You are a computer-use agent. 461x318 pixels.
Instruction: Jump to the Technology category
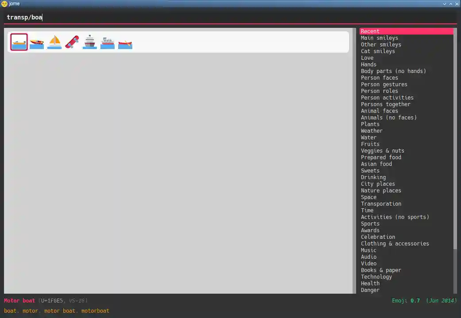pos(376,277)
